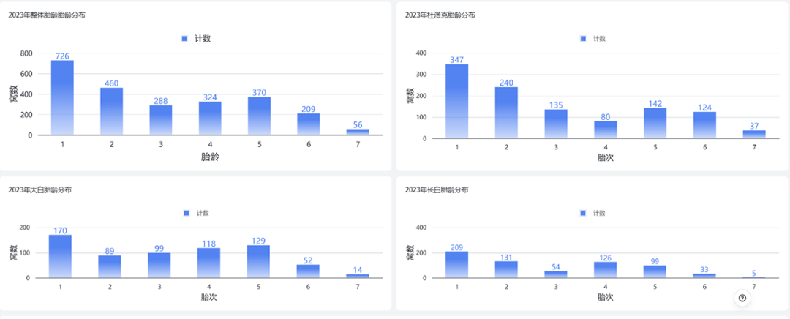Click the 54 bar in 长白 chart

pos(556,274)
